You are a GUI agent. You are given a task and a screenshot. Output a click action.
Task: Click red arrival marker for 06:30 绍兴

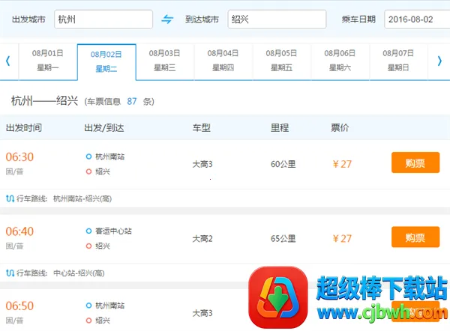click(88, 171)
